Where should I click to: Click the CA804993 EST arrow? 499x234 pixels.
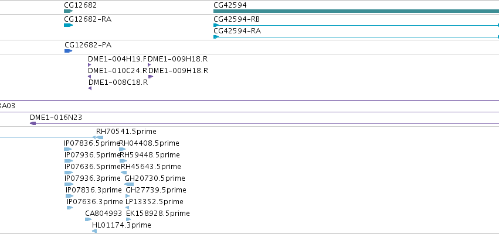coord(88,219)
